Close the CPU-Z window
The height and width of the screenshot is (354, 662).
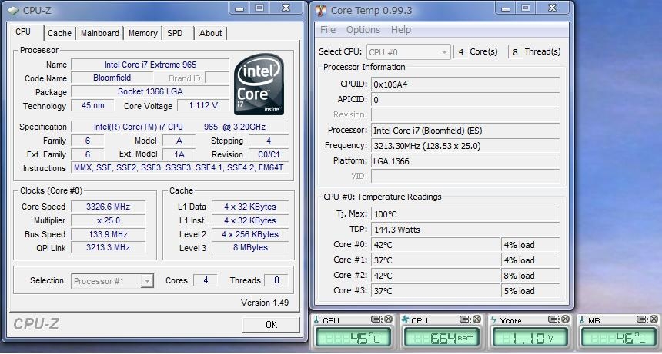coord(286,8)
